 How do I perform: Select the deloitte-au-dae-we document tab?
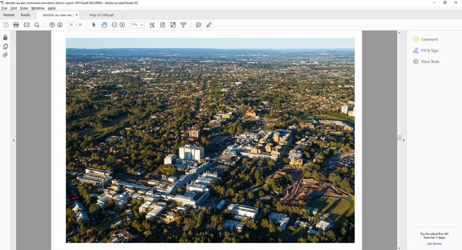58,15
